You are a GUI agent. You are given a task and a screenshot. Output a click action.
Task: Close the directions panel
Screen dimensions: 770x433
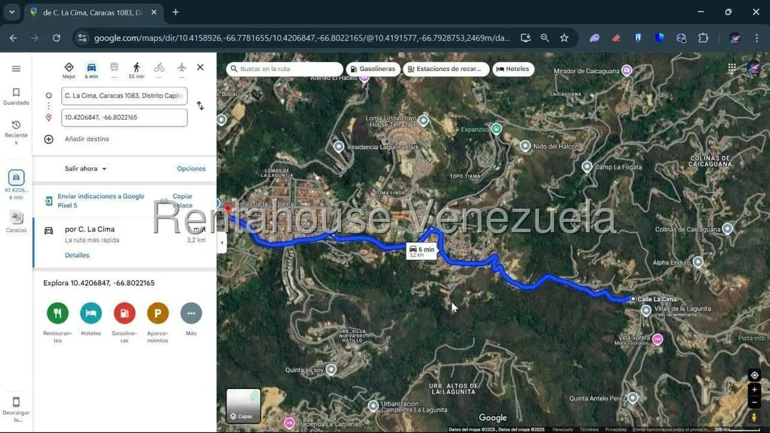pos(200,67)
